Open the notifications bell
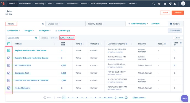 coord(175,4)
